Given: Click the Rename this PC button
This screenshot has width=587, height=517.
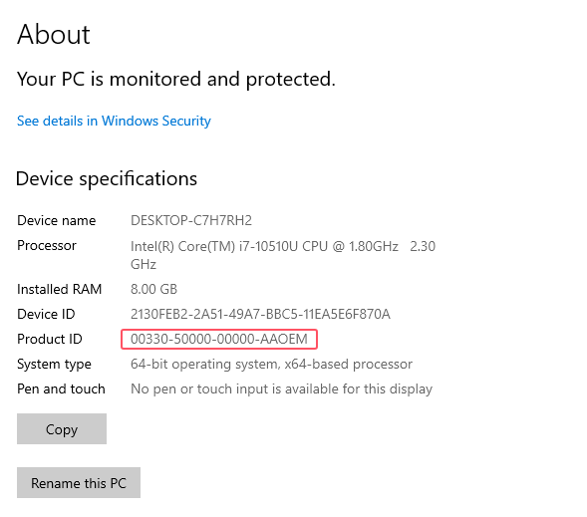Looking at the screenshot, I should click(79, 482).
